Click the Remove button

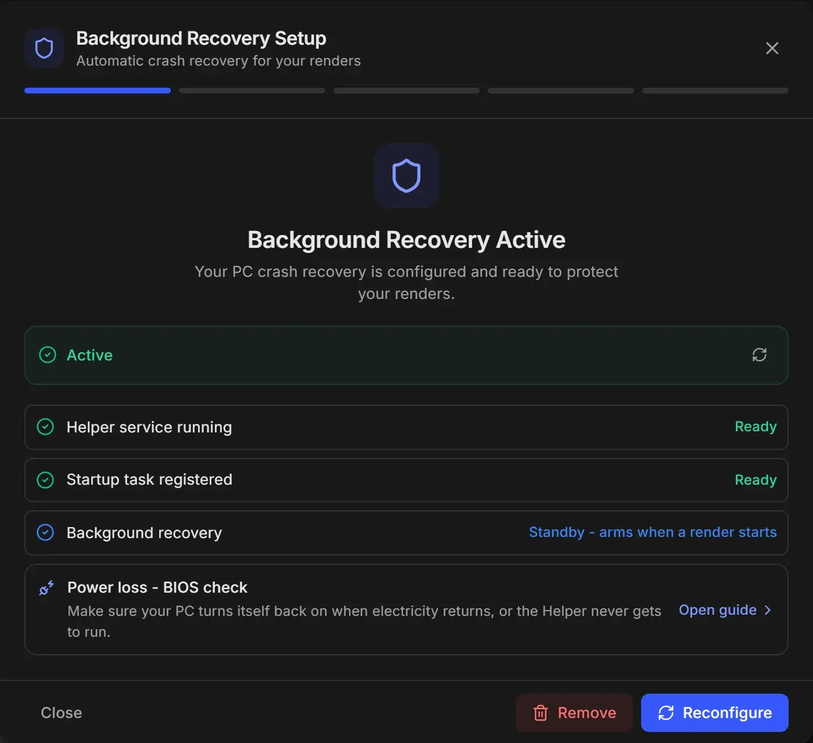[574, 713]
